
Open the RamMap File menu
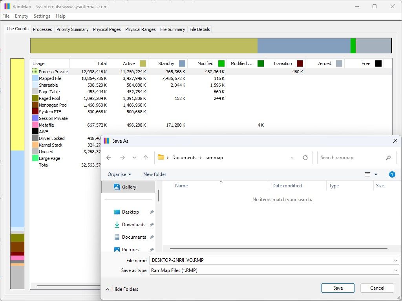pyautogui.click(x=6, y=16)
